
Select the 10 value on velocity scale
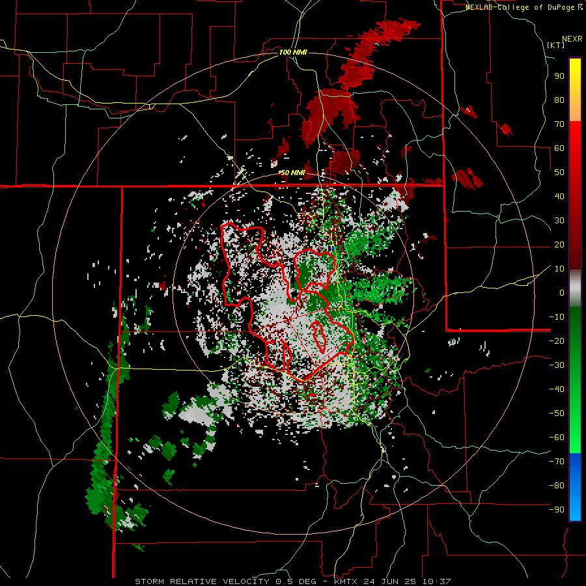coord(559,269)
